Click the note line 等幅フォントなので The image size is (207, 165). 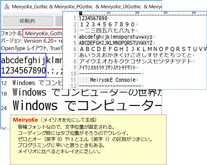click(x=66, y=127)
